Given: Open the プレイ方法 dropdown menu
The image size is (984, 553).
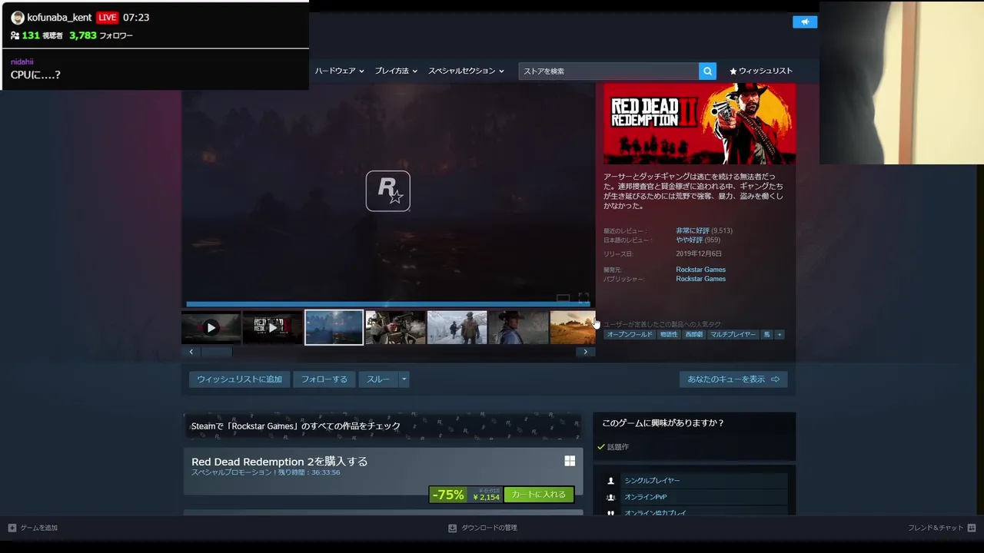Looking at the screenshot, I should tap(396, 71).
